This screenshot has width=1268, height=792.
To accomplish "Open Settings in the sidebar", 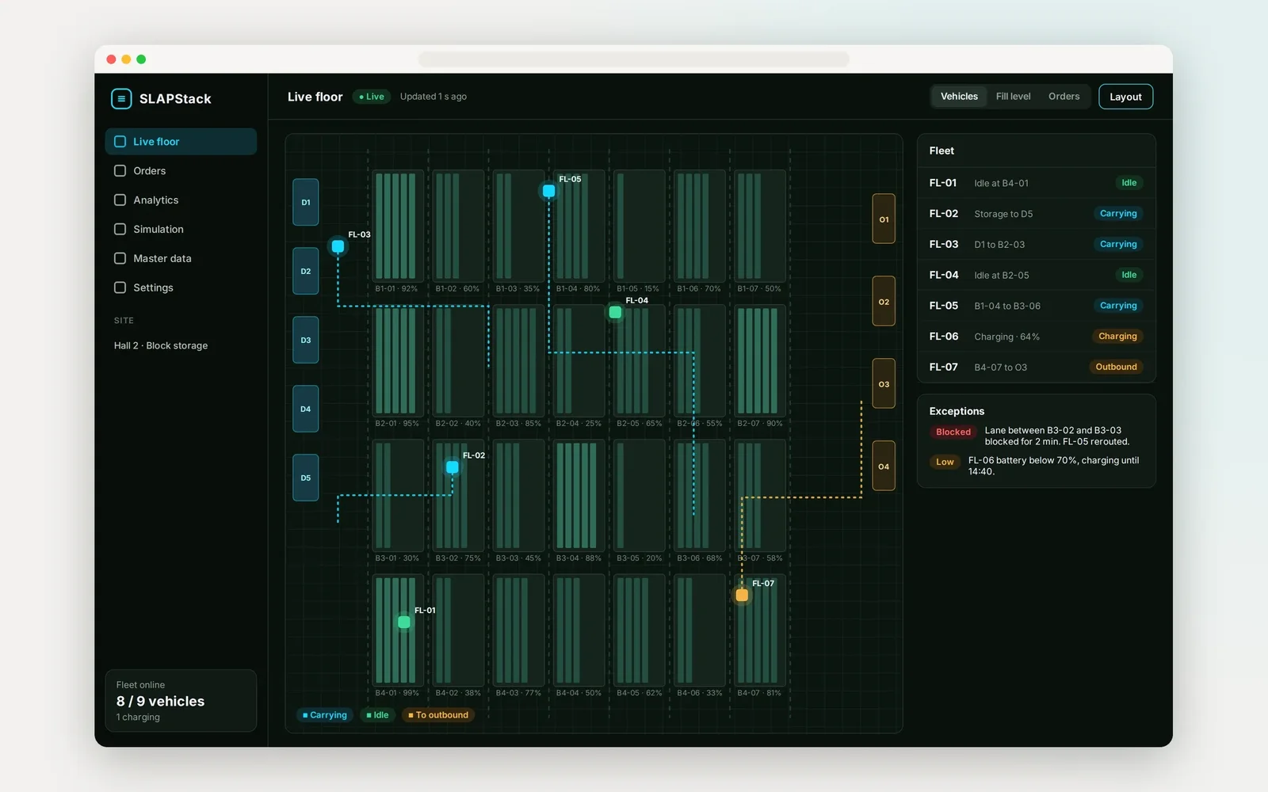I will (181, 288).
